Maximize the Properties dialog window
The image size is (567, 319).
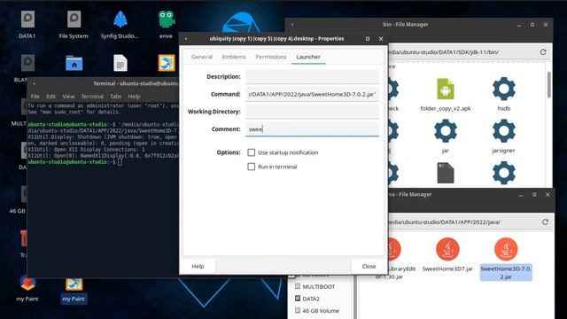click(x=368, y=39)
